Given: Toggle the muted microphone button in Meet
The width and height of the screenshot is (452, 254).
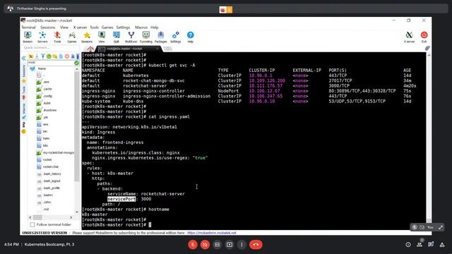Looking at the screenshot, I should tap(193, 245).
